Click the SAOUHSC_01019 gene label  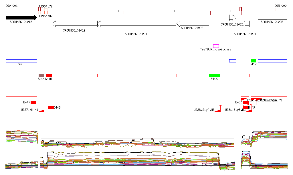(x=74, y=30)
